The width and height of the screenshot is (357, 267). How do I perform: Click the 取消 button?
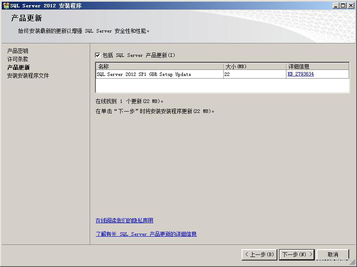[x=333, y=254]
